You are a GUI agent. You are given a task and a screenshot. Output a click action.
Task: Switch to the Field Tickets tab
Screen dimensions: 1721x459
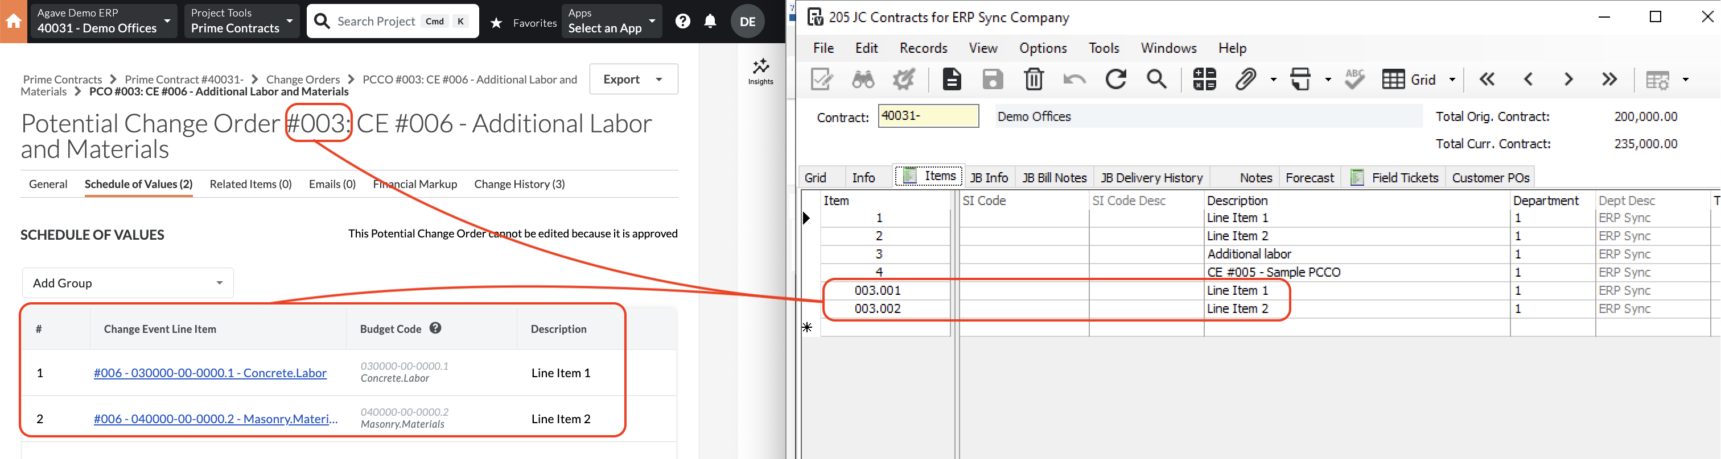click(1394, 177)
